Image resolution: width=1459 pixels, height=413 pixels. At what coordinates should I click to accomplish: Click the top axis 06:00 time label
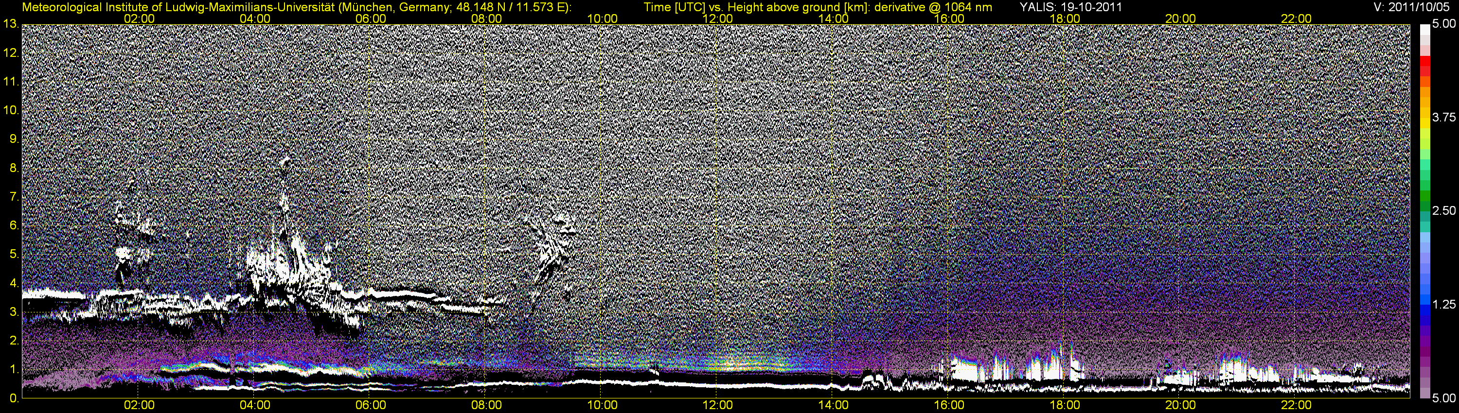point(371,18)
